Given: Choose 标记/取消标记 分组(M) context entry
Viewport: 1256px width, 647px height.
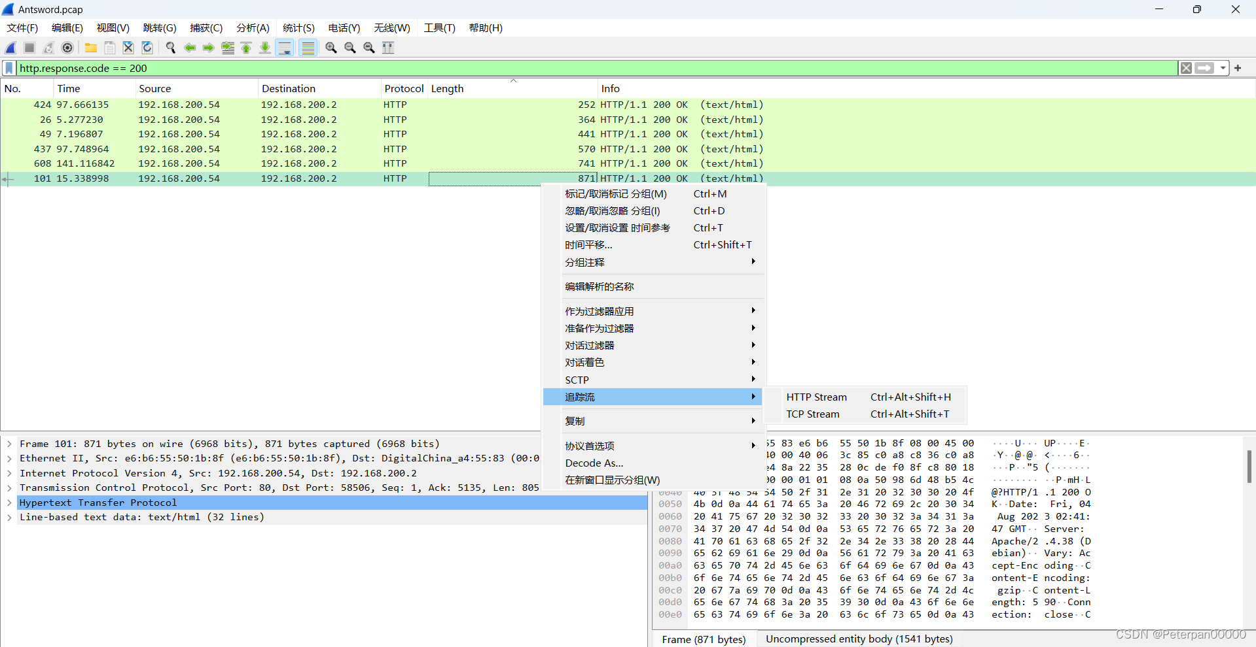Looking at the screenshot, I should [654, 194].
